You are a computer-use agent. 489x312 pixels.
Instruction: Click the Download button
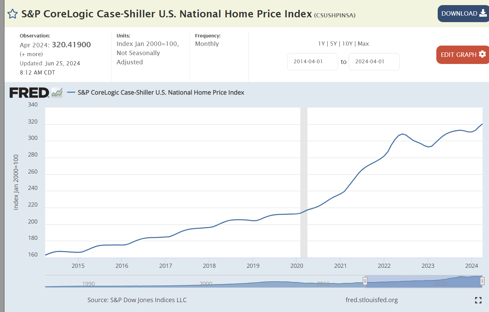[463, 14]
